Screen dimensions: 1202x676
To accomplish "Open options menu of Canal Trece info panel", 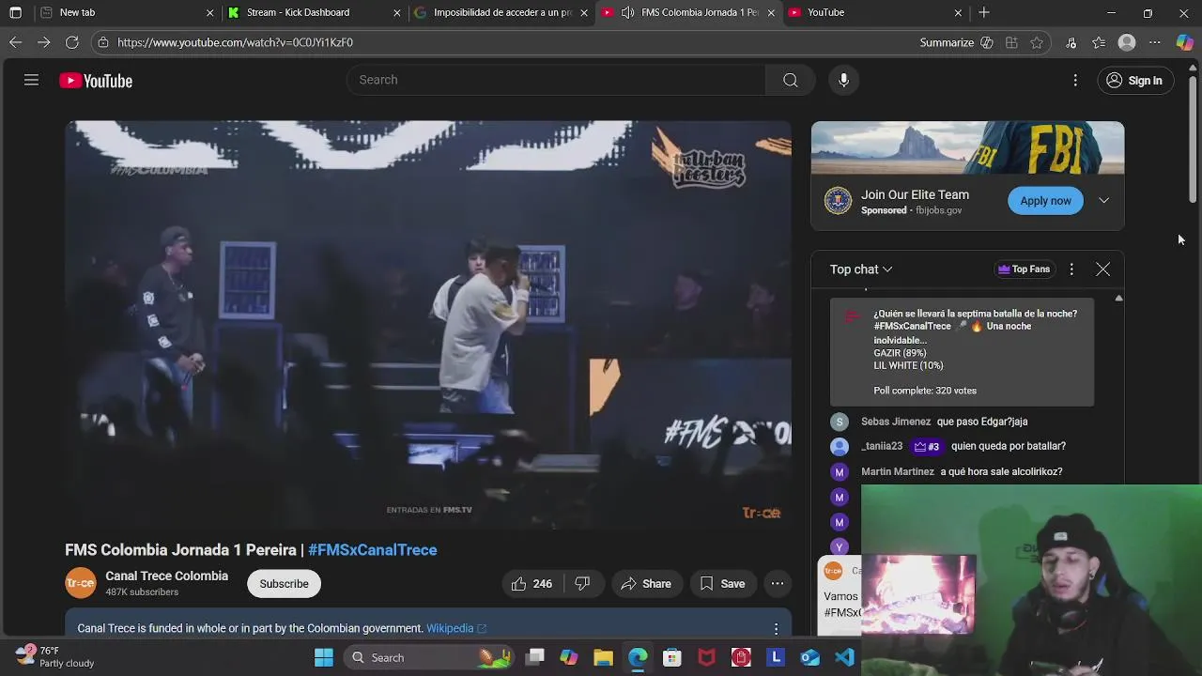I will [776, 628].
